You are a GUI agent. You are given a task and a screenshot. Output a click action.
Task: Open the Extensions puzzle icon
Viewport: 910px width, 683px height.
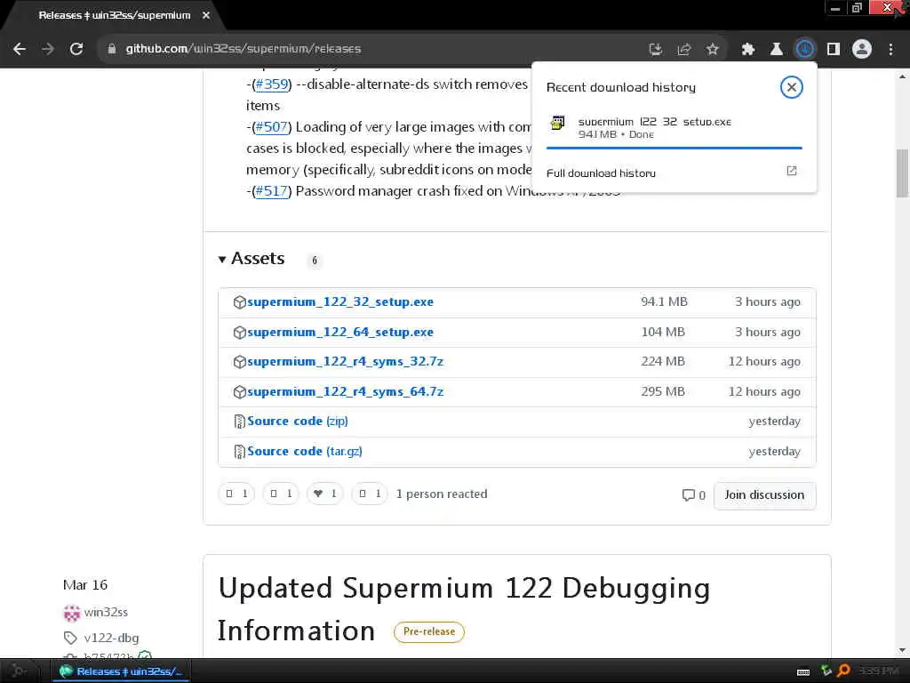point(748,50)
